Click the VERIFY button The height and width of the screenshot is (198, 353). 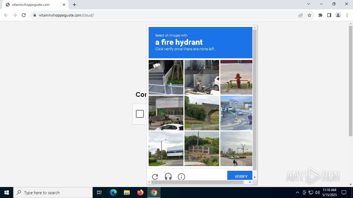click(x=240, y=175)
